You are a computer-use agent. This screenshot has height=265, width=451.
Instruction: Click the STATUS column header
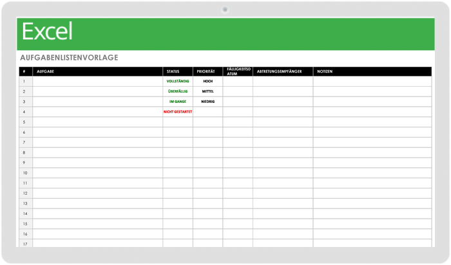pos(178,71)
